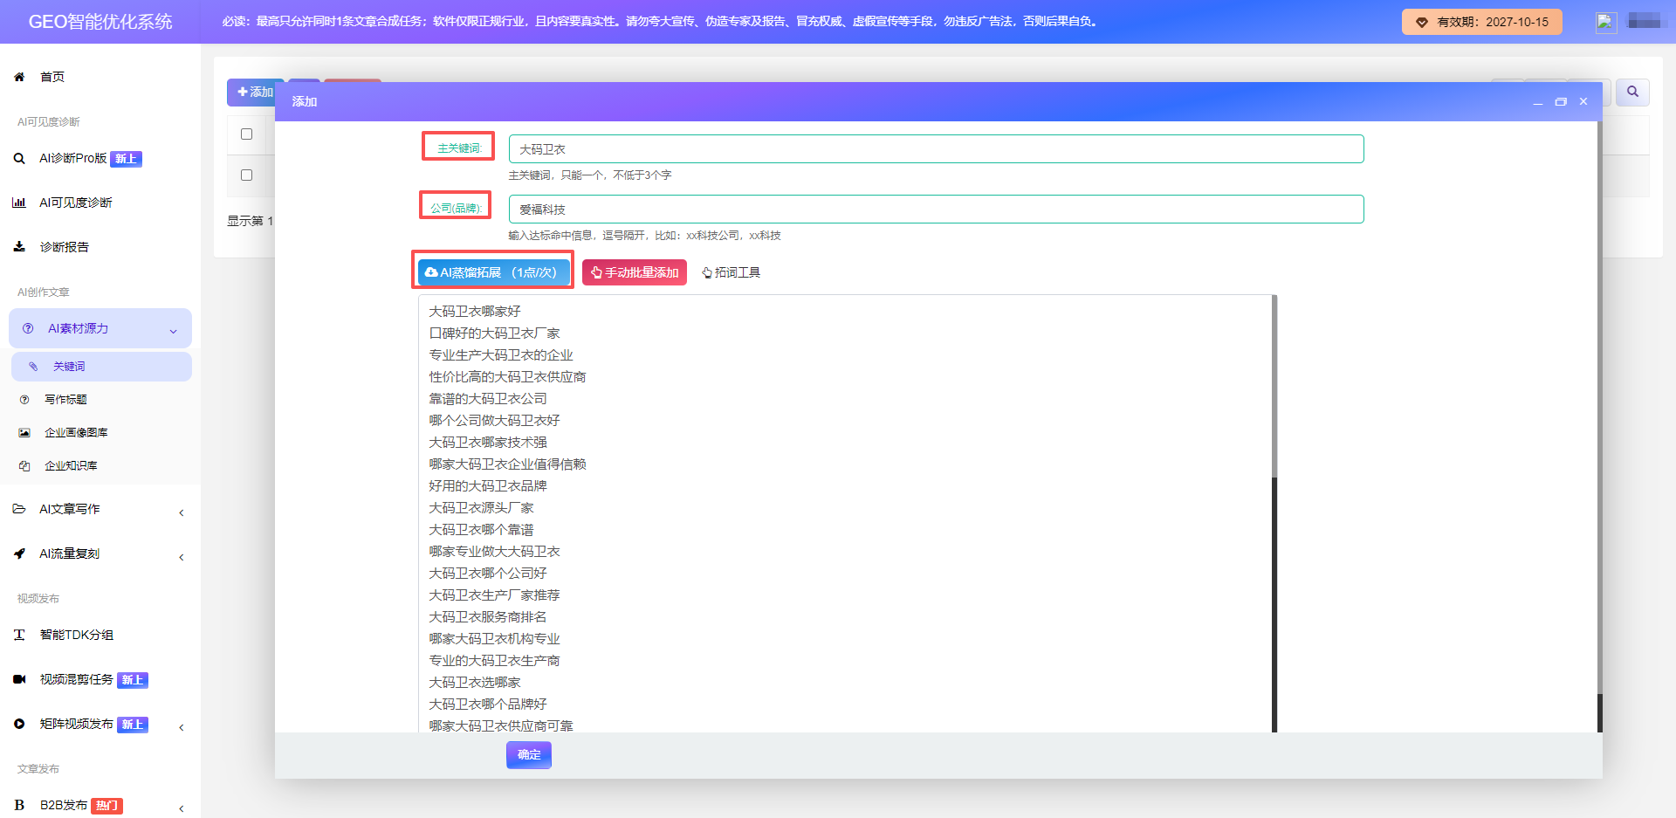
Task: Click the 视频混剪任务 camera icon
Action: [19, 679]
